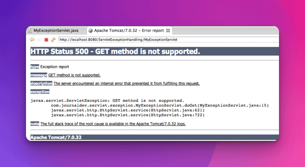Image resolution: width=305 pixels, height=167 pixels.
Task: Click the underlined 'GET method is not supported.' message
Action: point(74,75)
